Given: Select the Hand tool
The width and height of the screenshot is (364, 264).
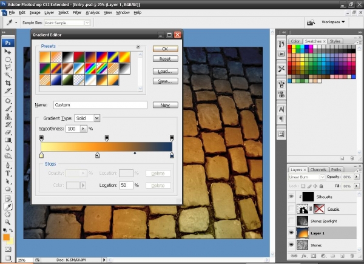Looking at the screenshot, I should click(x=8, y=214).
